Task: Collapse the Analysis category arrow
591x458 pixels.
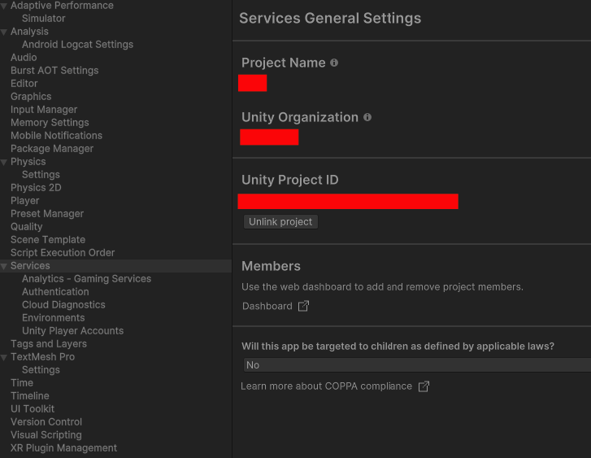Action: point(4,32)
